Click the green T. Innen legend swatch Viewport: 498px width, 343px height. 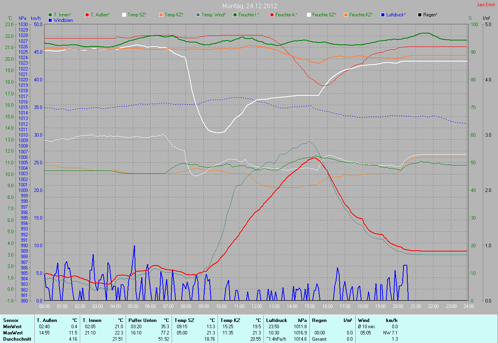tap(50, 15)
